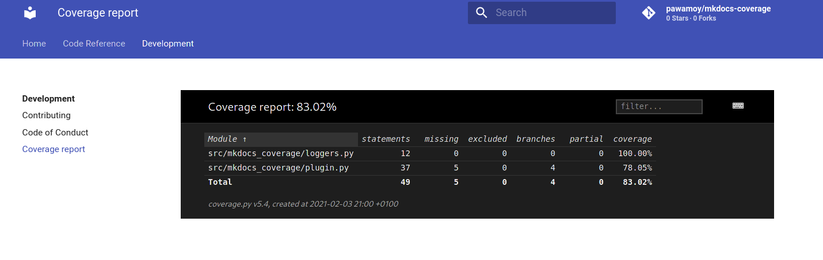Open src/mkdocs_coverage/plugin.py module
This screenshot has height=260, width=823.
(x=279, y=168)
